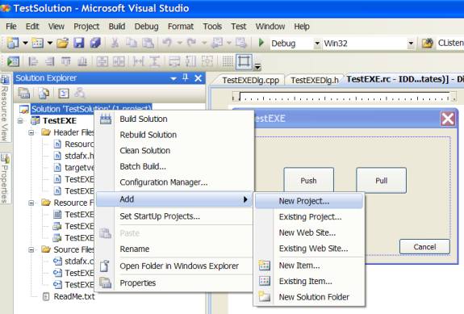Click the Make Same Height icon
The width and height of the screenshot is (464, 314).
190,61
